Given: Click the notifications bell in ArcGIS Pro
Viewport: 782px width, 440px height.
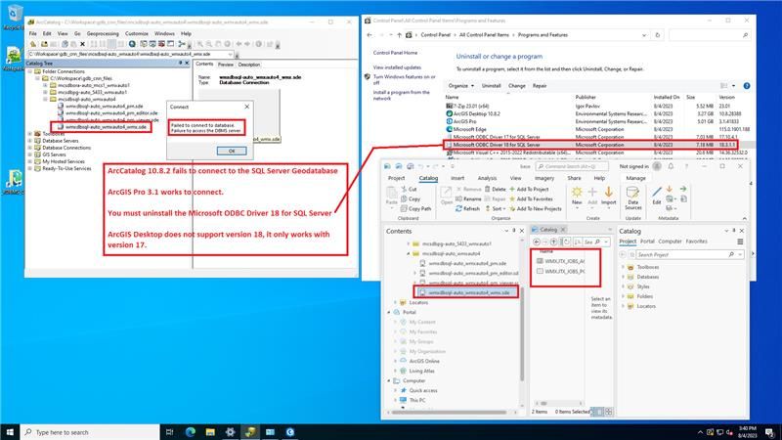Looking at the screenshot, I should tap(671, 166).
